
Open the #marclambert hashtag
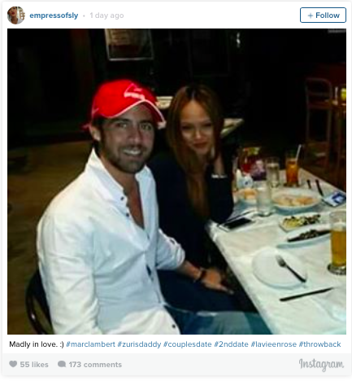point(90,344)
